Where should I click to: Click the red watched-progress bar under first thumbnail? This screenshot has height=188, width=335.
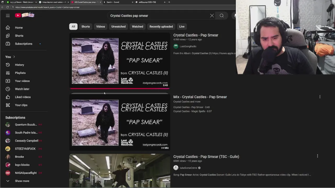coord(120,89)
